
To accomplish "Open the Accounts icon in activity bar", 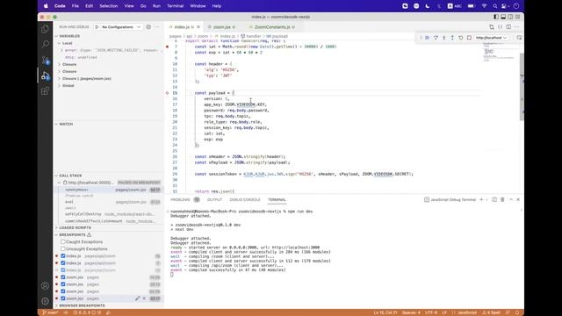I will coord(45,286).
